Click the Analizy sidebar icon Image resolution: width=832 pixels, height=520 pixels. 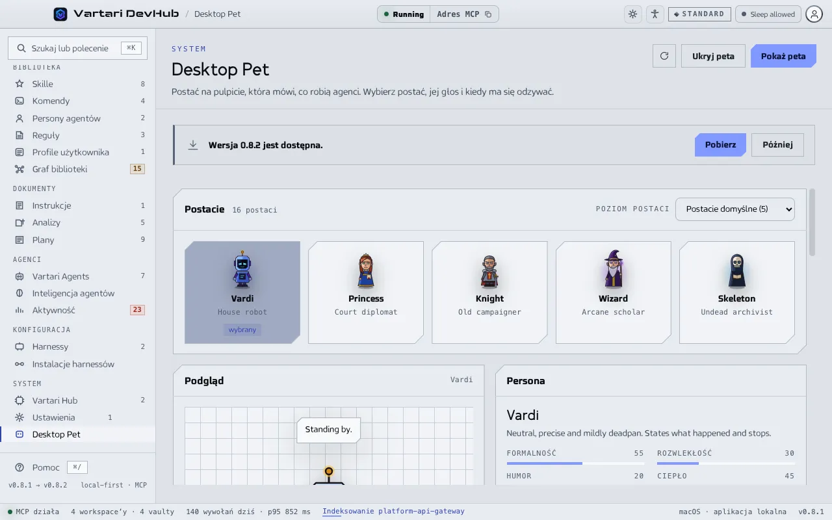pyautogui.click(x=19, y=222)
